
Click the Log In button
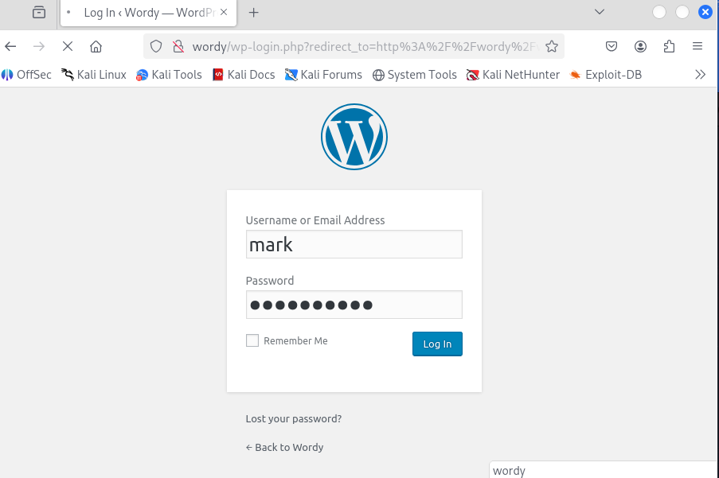pos(437,344)
